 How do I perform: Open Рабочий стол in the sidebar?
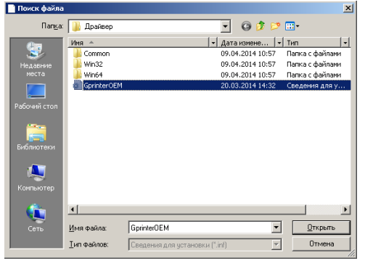coord(36,96)
